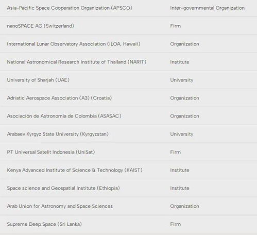Click Institute label next to KAIST
The image size is (257, 235).
(x=180, y=170)
